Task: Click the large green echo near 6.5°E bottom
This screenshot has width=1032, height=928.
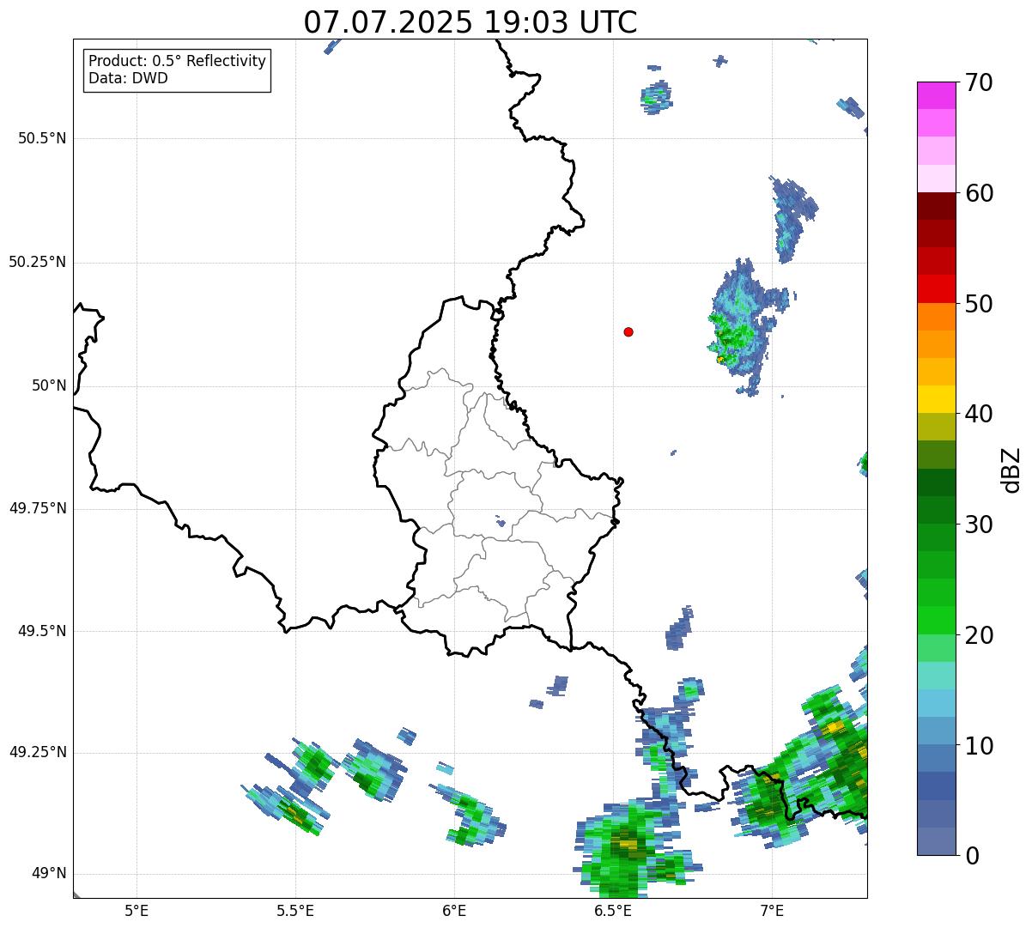Action: click(631, 850)
